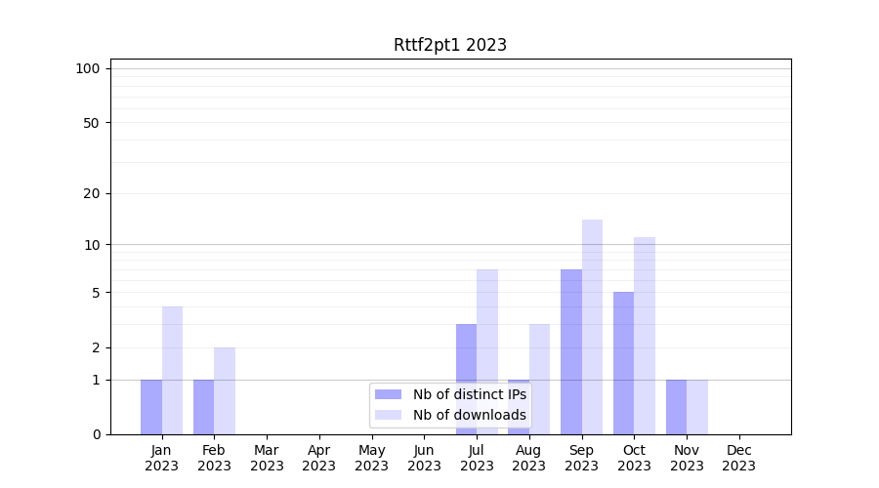
Task: Click the Mar 2023 x-axis label
Action: pyautogui.click(x=267, y=458)
